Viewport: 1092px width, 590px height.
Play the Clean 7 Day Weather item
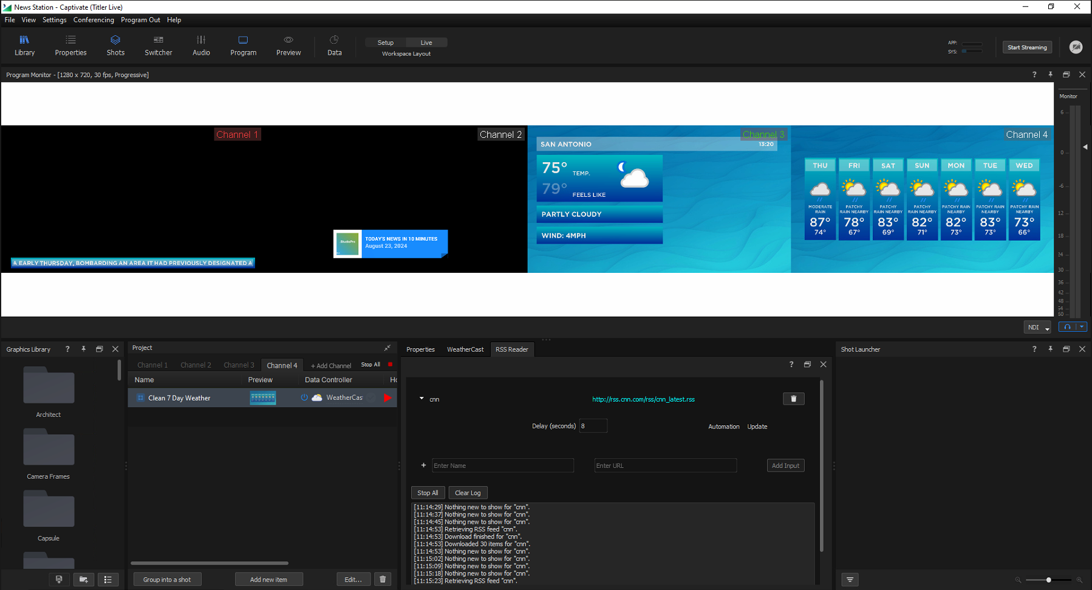click(x=387, y=398)
